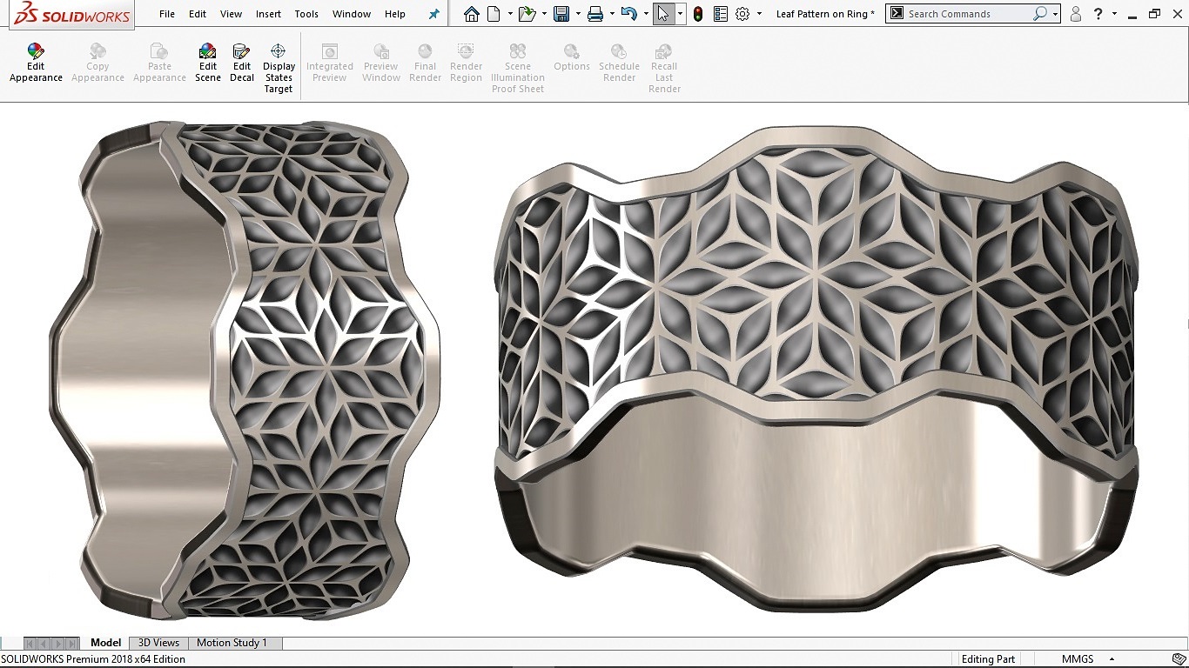This screenshot has width=1189, height=668.
Task: Click the Save icon
Action: [561, 14]
